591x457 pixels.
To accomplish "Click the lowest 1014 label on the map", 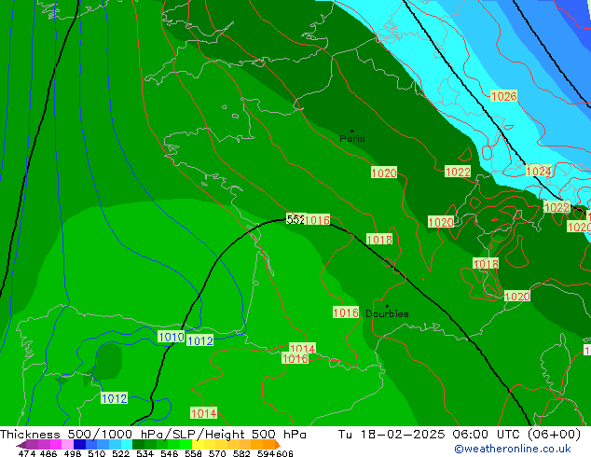I will tap(204, 413).
